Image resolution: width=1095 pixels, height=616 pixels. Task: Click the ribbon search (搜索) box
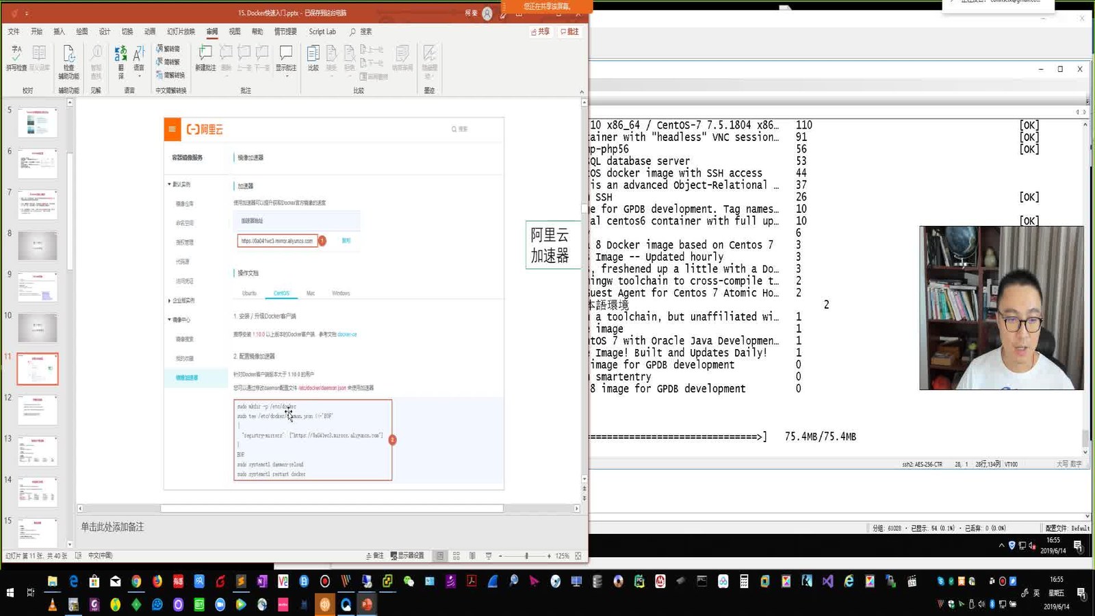[x=361, y=31]
